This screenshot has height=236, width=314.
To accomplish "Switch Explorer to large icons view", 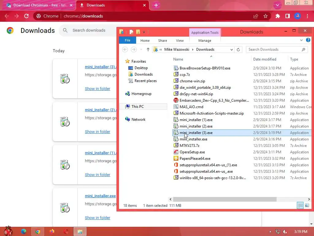I will click(x=307, y=205).
